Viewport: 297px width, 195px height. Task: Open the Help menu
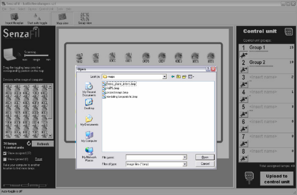coord(68,9)
